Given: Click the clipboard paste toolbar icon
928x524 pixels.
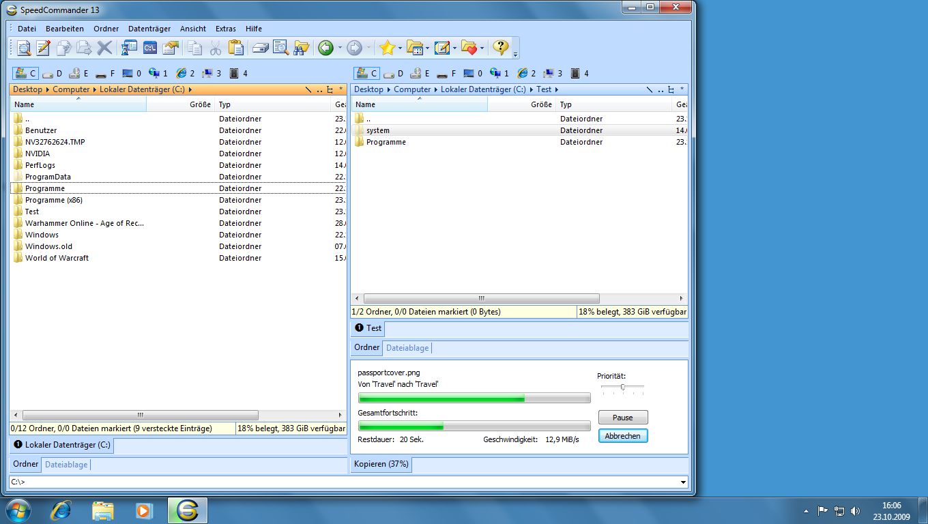Looking at the screenshot, I should tap(235, 48).
